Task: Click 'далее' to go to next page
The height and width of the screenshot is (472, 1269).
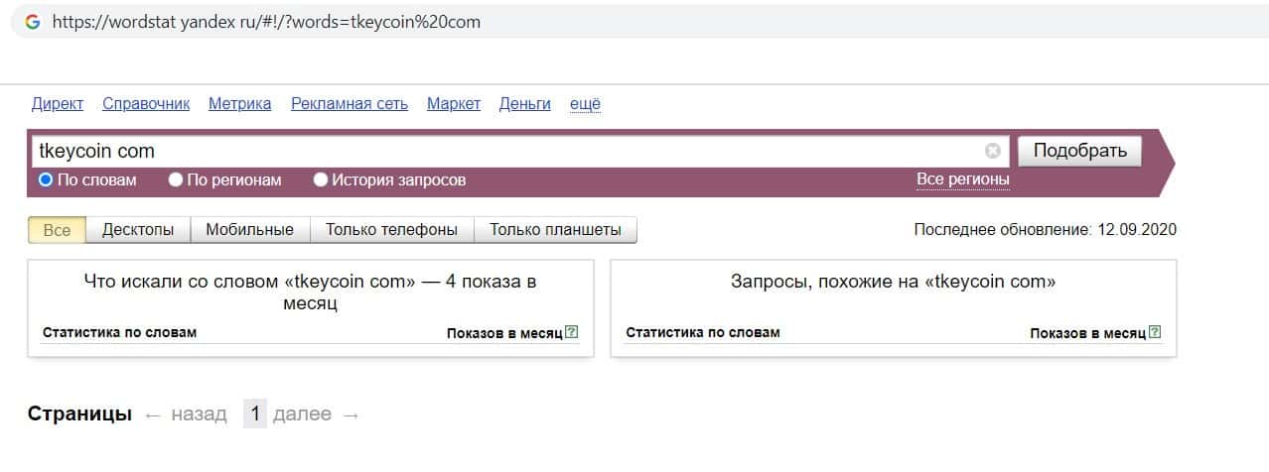Action: (301, 413)
